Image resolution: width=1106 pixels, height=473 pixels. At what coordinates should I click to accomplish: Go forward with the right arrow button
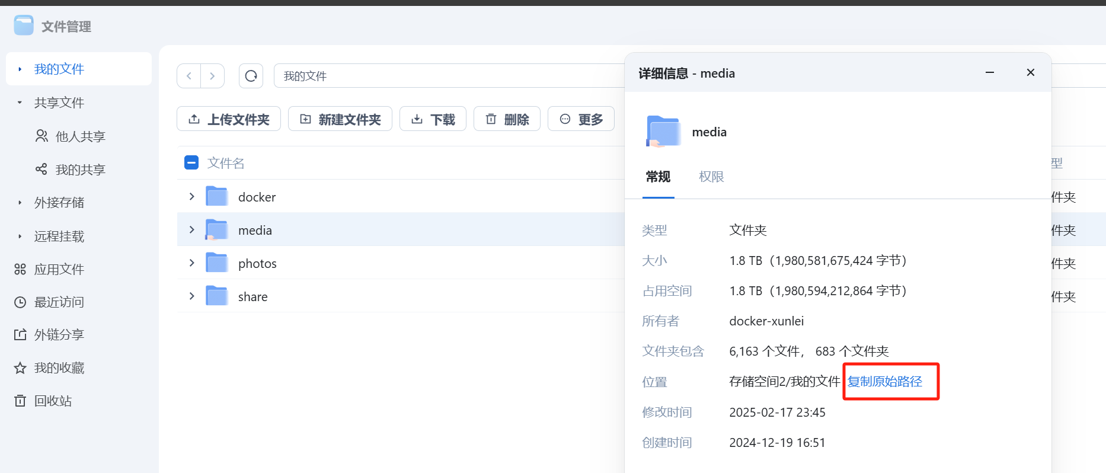coord(212,76)
